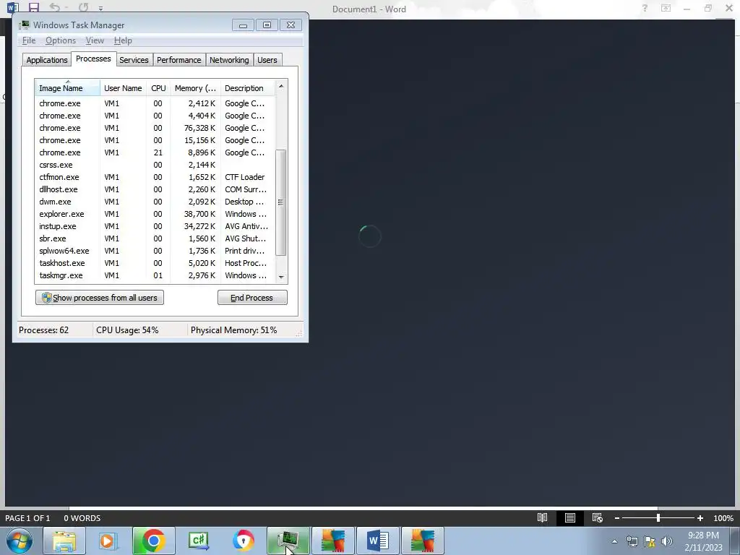The width and height of the screenshot is (740, 555).
Task: Click the Task Manager title bar icon
Action: [x=25, y=25]
